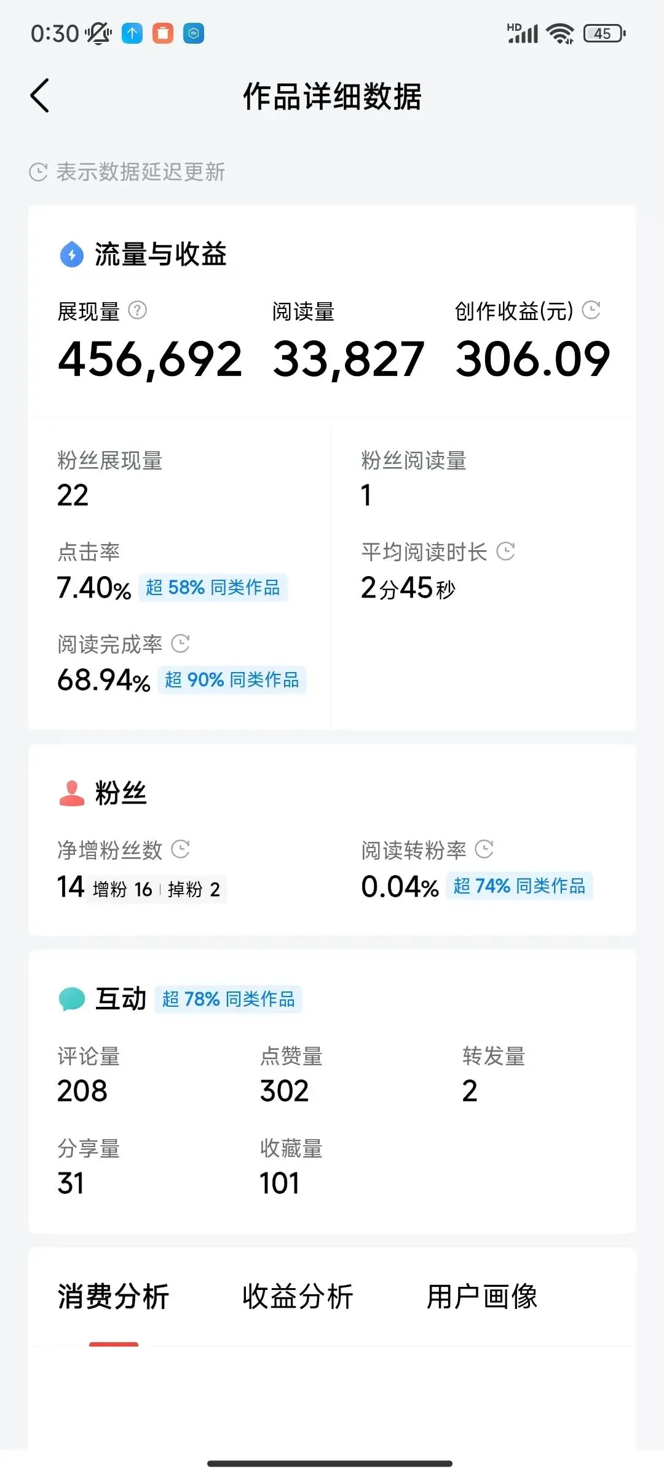Tap the clock icon beside 净增粉丝数
Screen dimensions: 664x1477
pos(180,849)
